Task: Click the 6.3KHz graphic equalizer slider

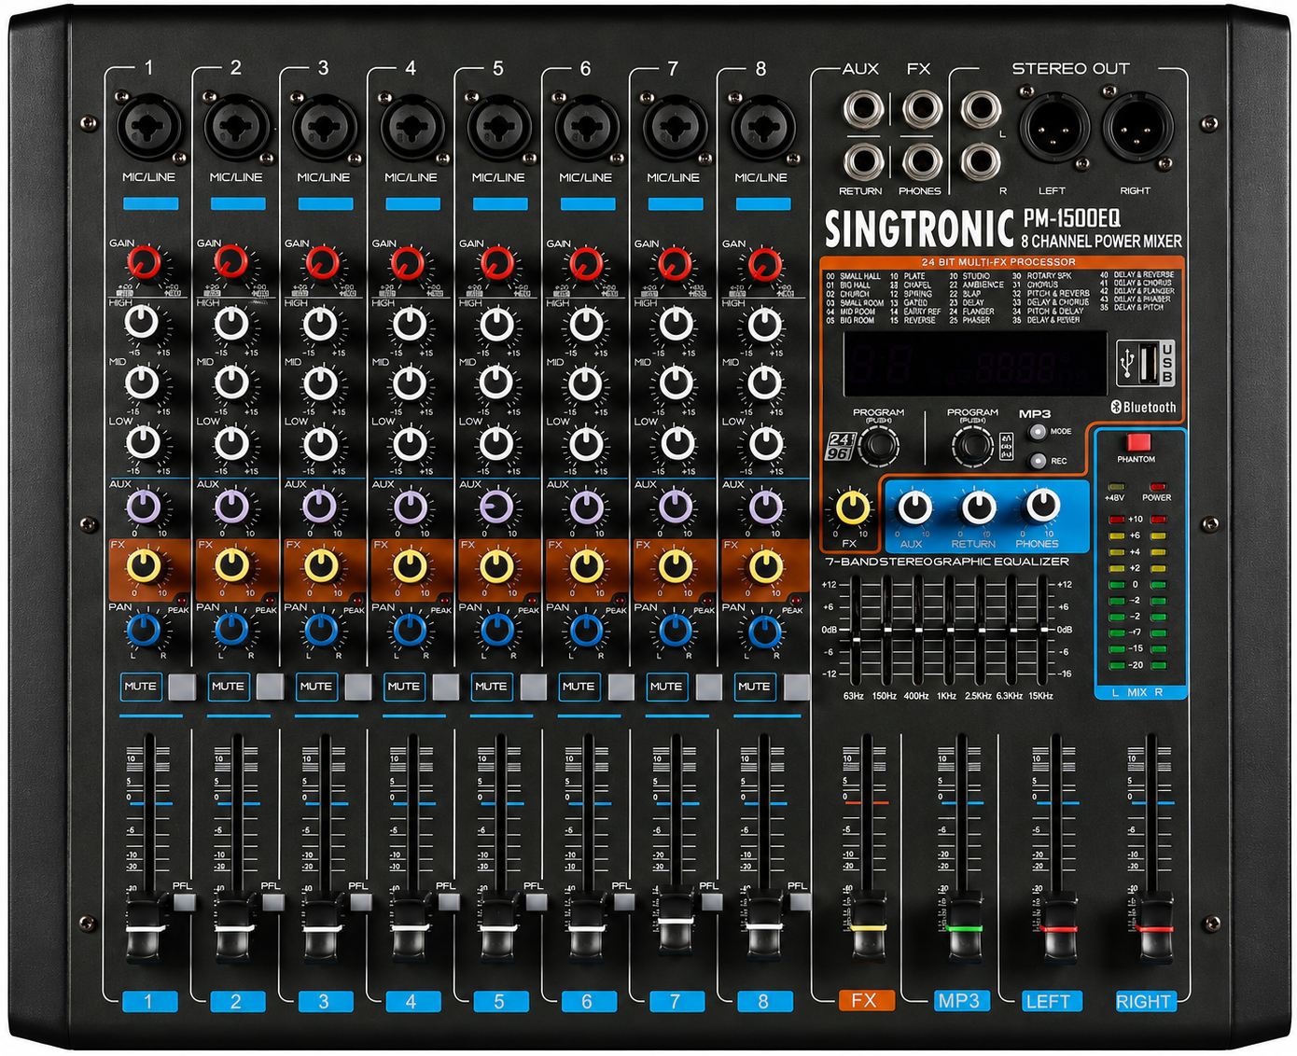Action: [1012, 631]
